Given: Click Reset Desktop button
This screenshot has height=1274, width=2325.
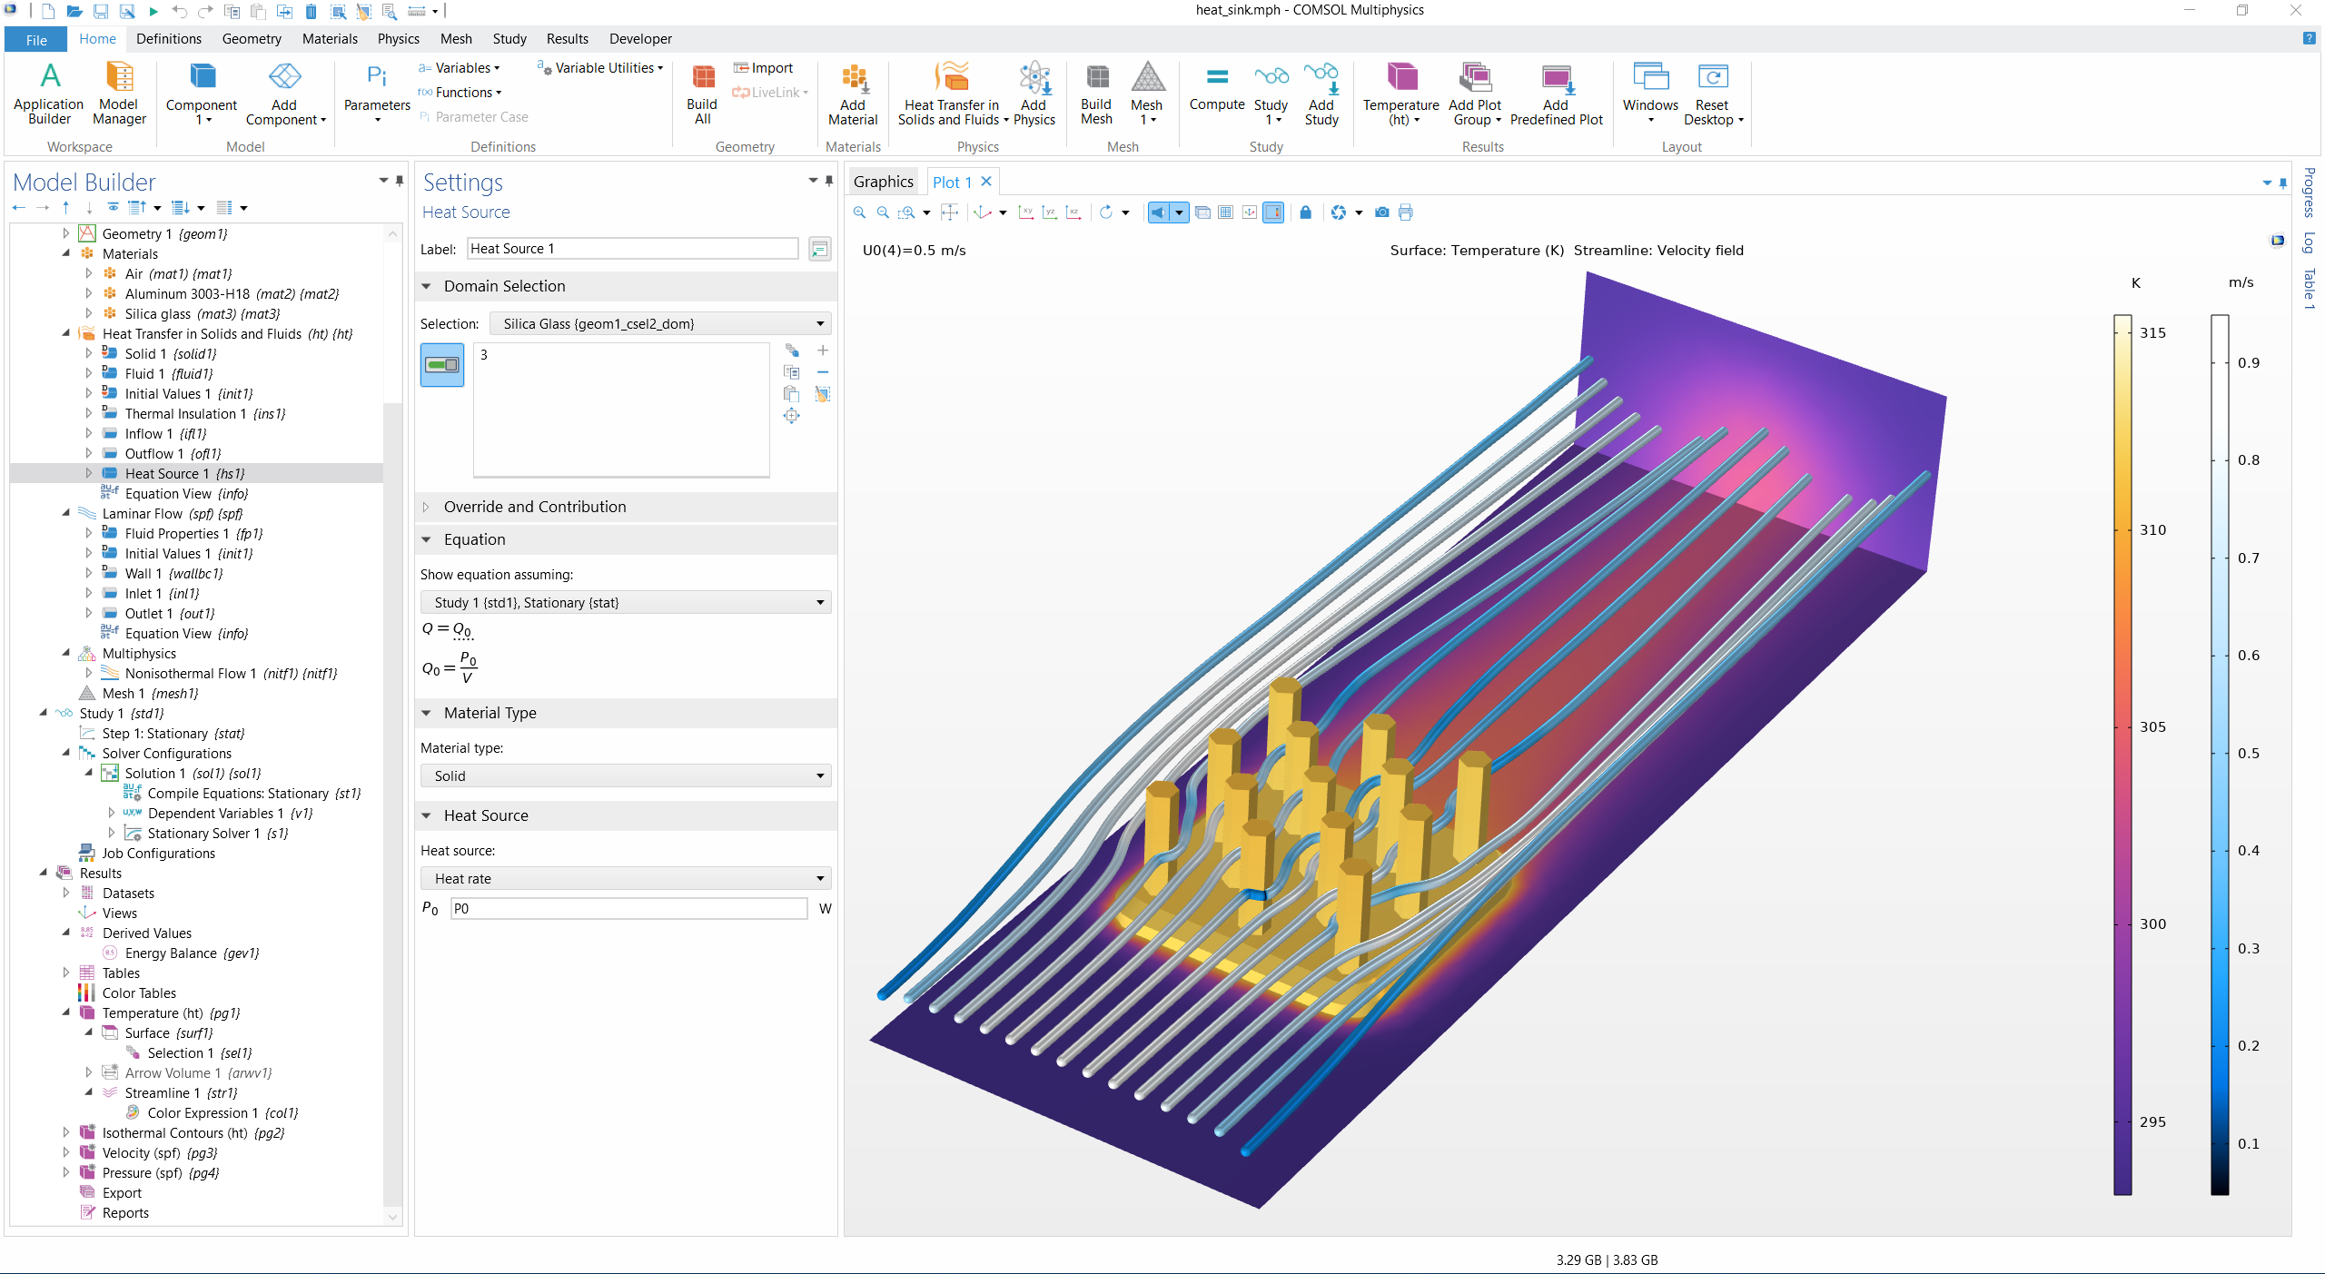Looking at the screenshot, I should coord(1713,93).
